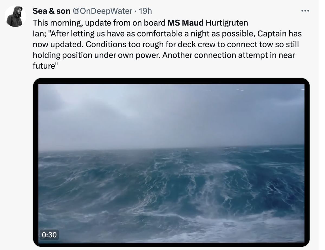Click the word "Captain" in the tweet
The image size is (325, 250).
[x=272, y=34]
